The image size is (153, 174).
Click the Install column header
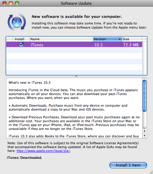click(21, 39)
